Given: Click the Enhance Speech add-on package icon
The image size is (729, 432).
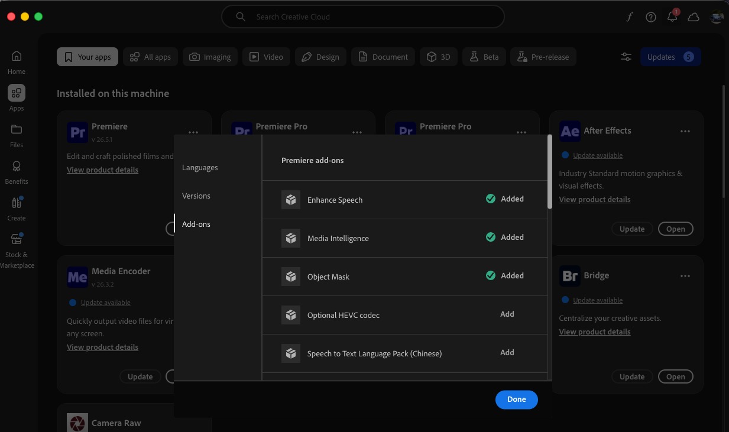Looking at the screenshot, I should click(x=291, y=200).
